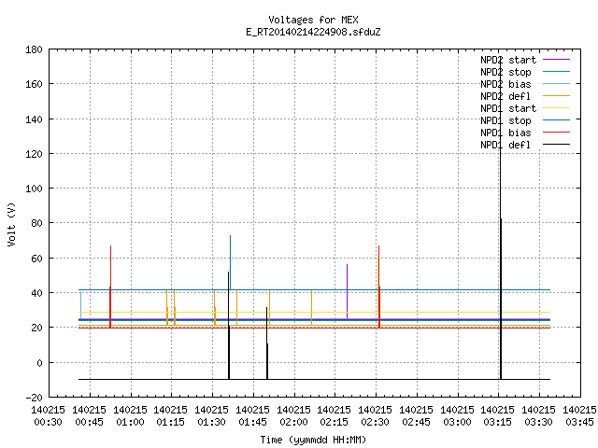Click the yellow NPD1 start legend line
Image resolution: width=598 pixels, height=448 pixels.
[557, 108]
